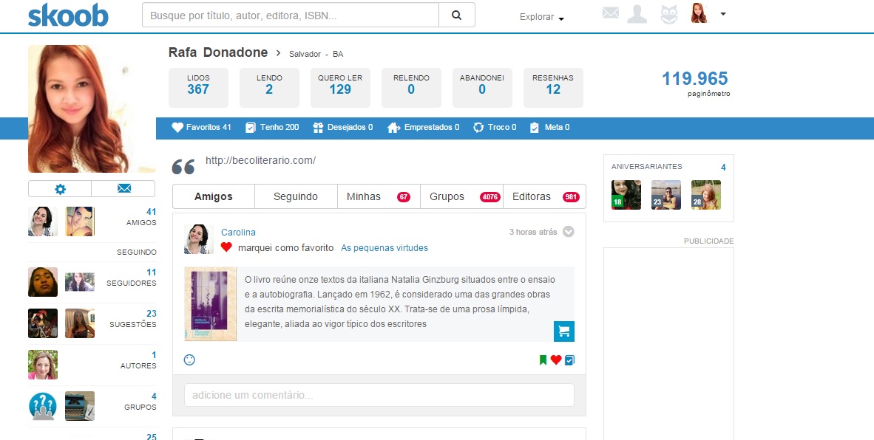874x440 pixels.
Task: Click the As pequenas virtudes book cover
Action: click(x=210, y=304)
